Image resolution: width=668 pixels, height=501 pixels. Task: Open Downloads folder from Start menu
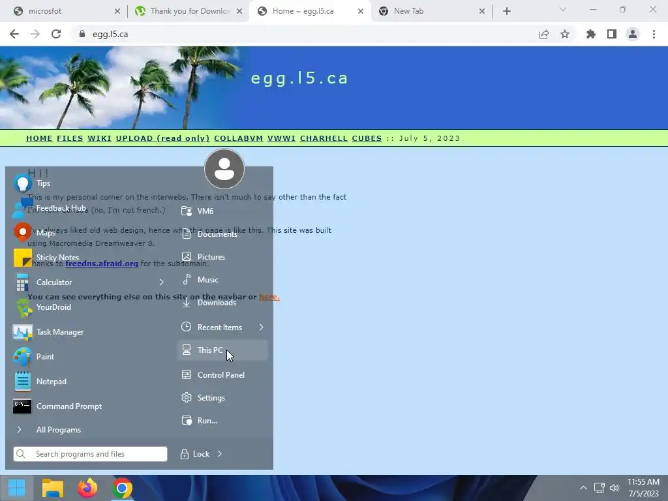tap(222, 303)
